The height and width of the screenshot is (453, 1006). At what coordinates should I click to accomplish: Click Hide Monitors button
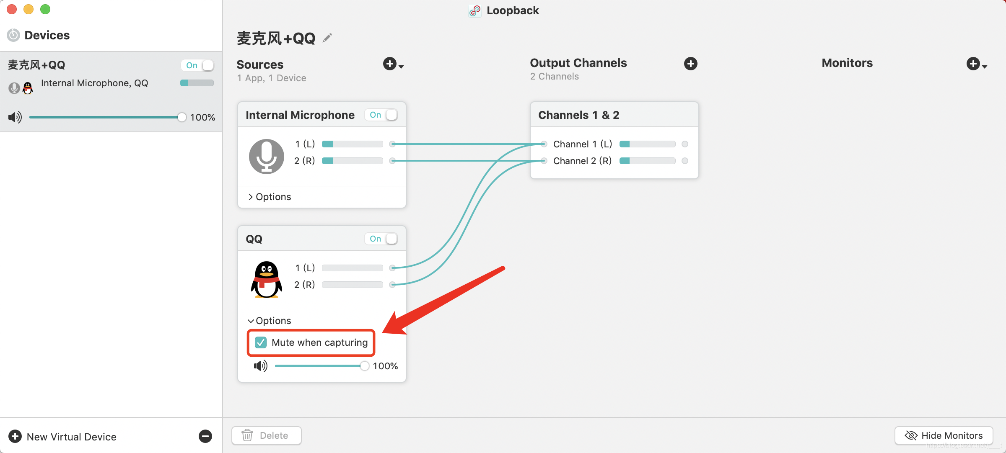pos(944,435)
